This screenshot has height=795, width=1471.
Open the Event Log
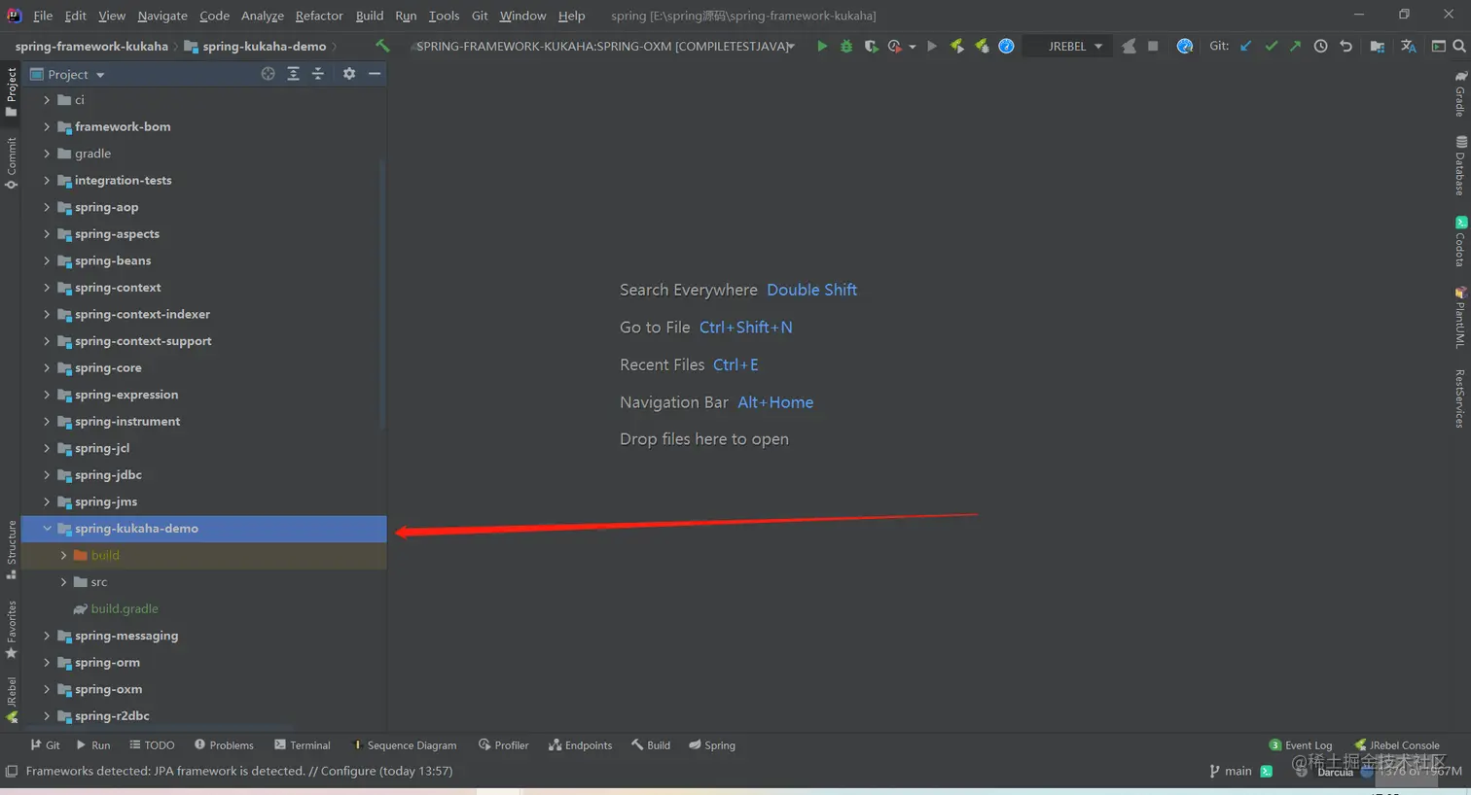click(x=1301, y=745)
